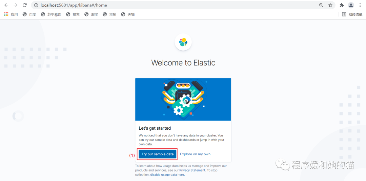The image size is (366, 181).
Task: Open the 百度 bookmark
Action: (x=29, y=15)
